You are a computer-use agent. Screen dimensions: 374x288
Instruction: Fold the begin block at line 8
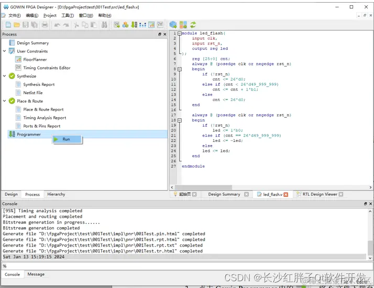coord(180,69)
